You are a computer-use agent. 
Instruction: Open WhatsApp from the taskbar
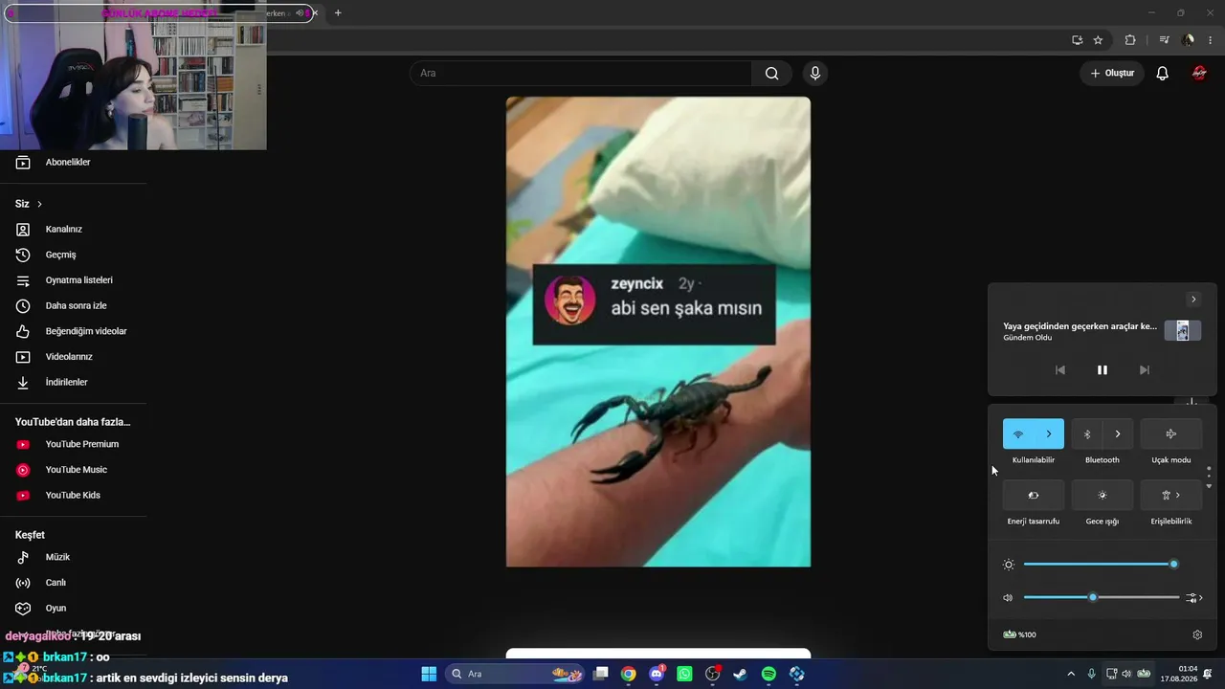(684, 674)
